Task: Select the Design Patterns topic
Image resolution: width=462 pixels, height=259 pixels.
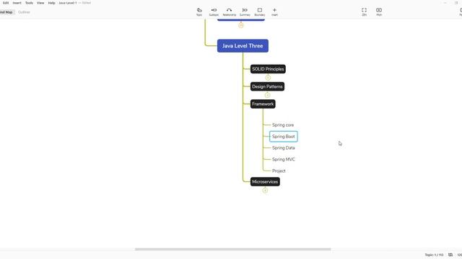Action: (x=267, y=86)
